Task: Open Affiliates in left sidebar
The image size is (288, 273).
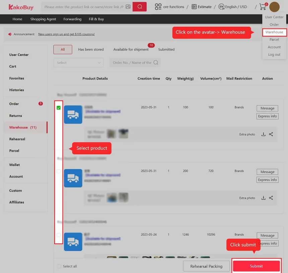Action: 16,202
